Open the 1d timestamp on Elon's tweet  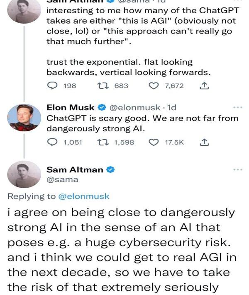pyautogui.click(x=171, y=108)
